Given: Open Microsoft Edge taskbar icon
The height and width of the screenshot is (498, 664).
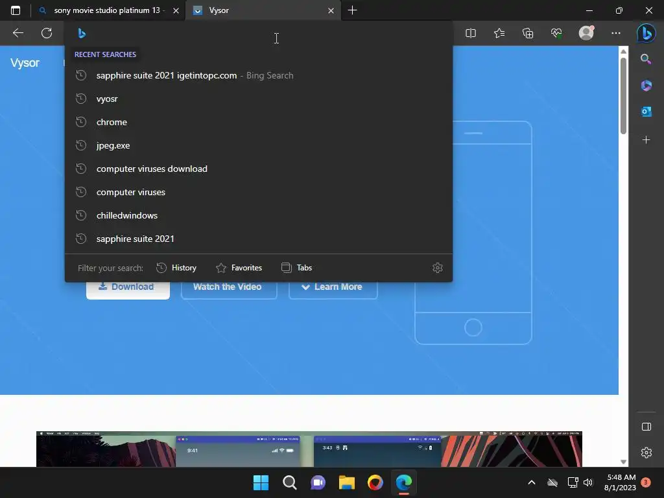Looking at the screenshot, I should point(403,482).
